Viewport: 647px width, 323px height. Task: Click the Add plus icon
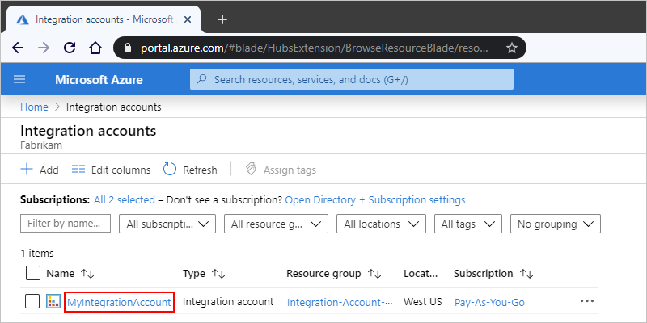[27, 170]
